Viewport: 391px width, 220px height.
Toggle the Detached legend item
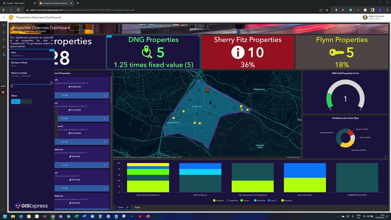click(218, 201)
